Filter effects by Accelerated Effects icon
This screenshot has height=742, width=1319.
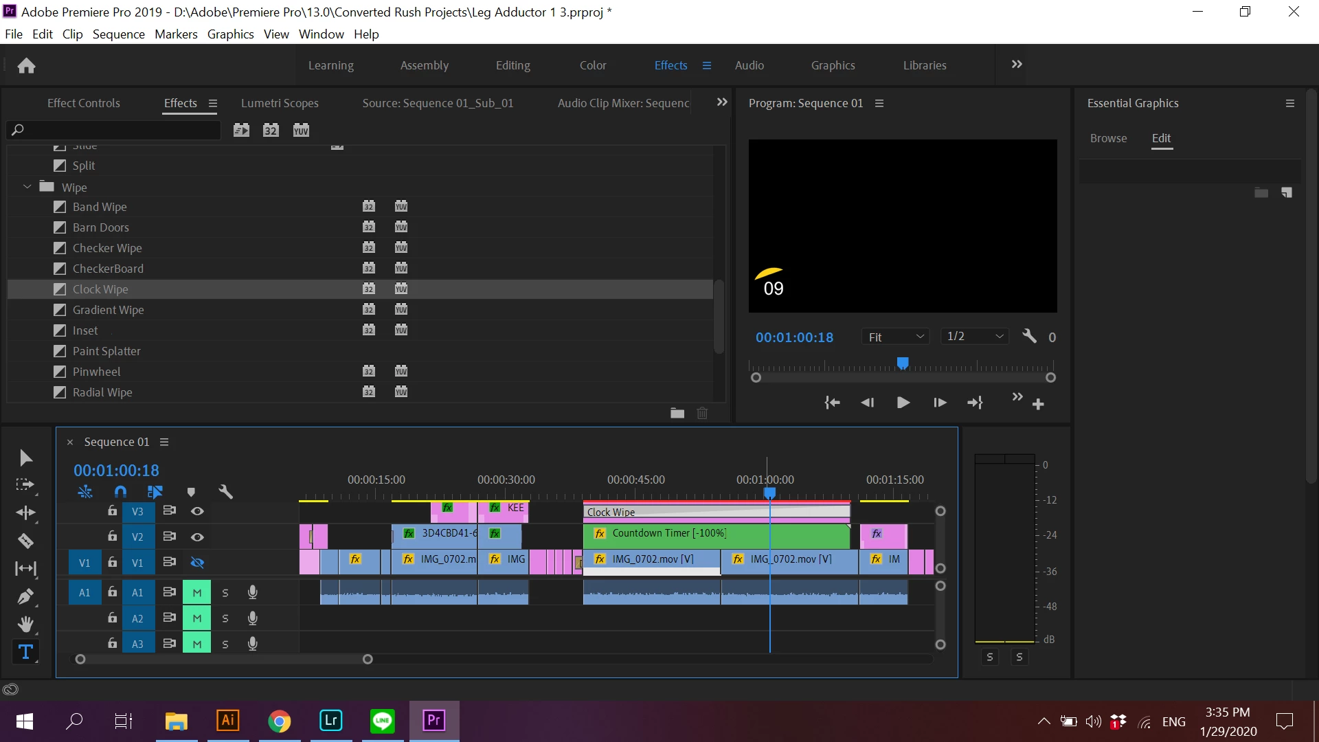(241, 130)
